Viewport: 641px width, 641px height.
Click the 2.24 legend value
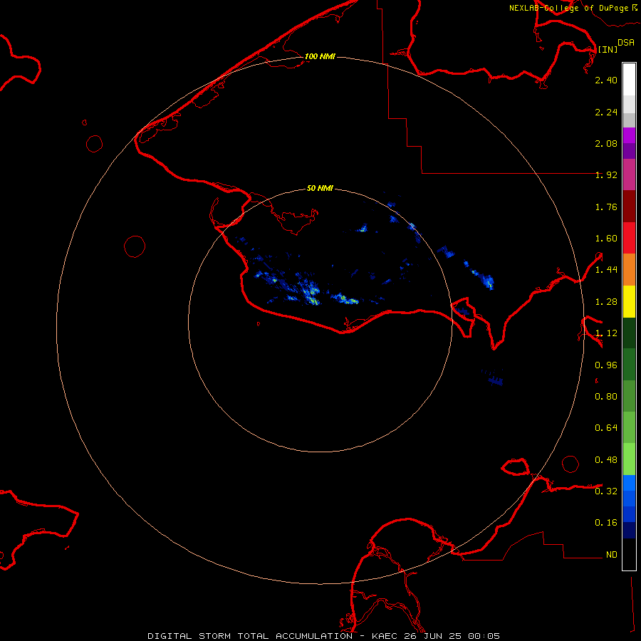click(x=606, y=112)
